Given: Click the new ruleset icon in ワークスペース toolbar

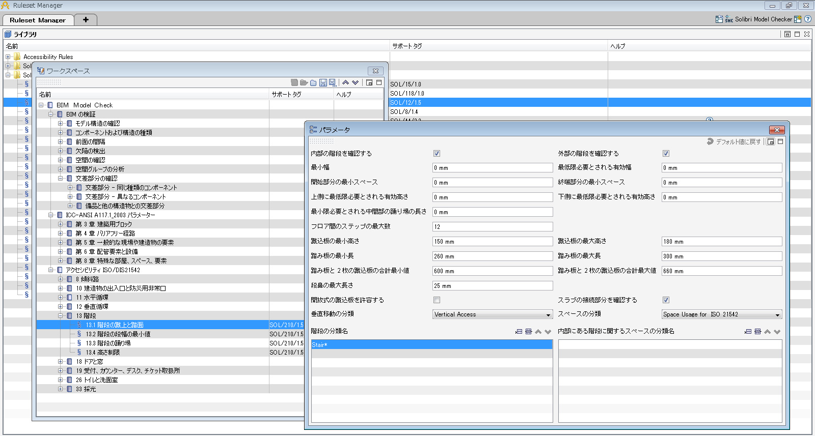Looking at the screenshot, I should pyautogui.click(x=294, y=82).
